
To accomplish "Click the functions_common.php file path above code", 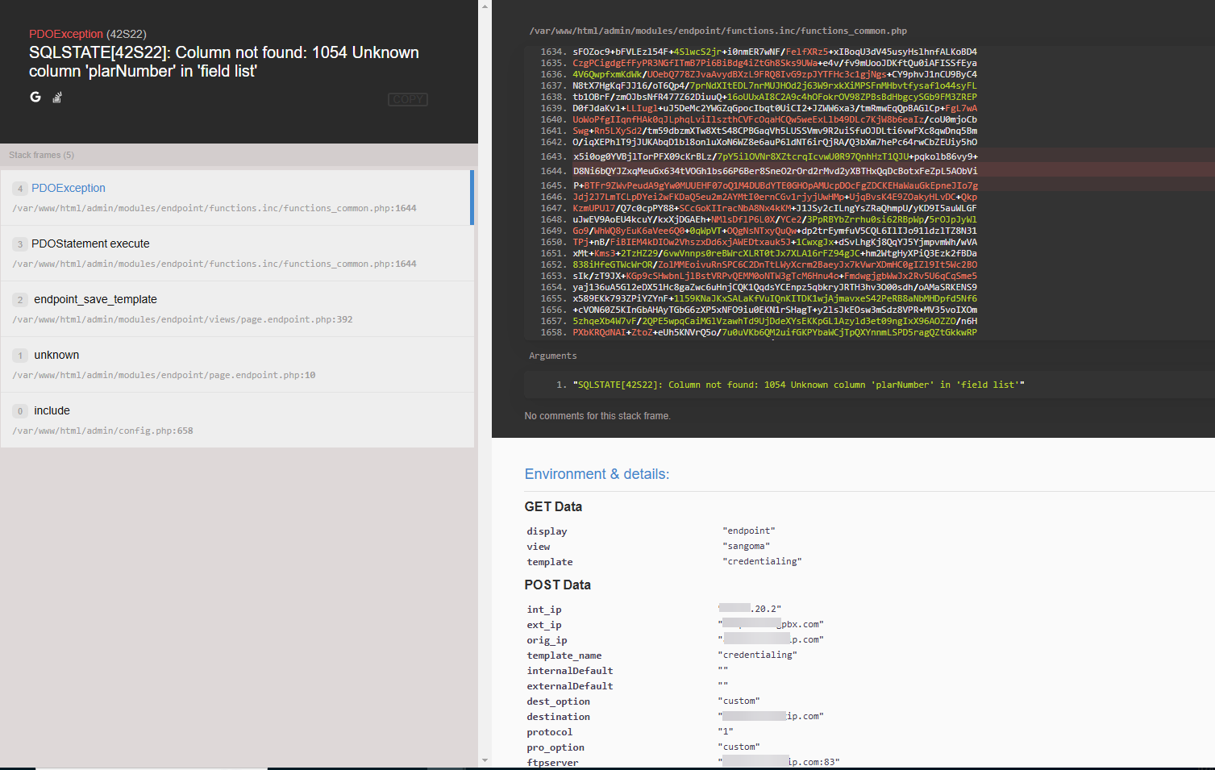I will point(718,31).
